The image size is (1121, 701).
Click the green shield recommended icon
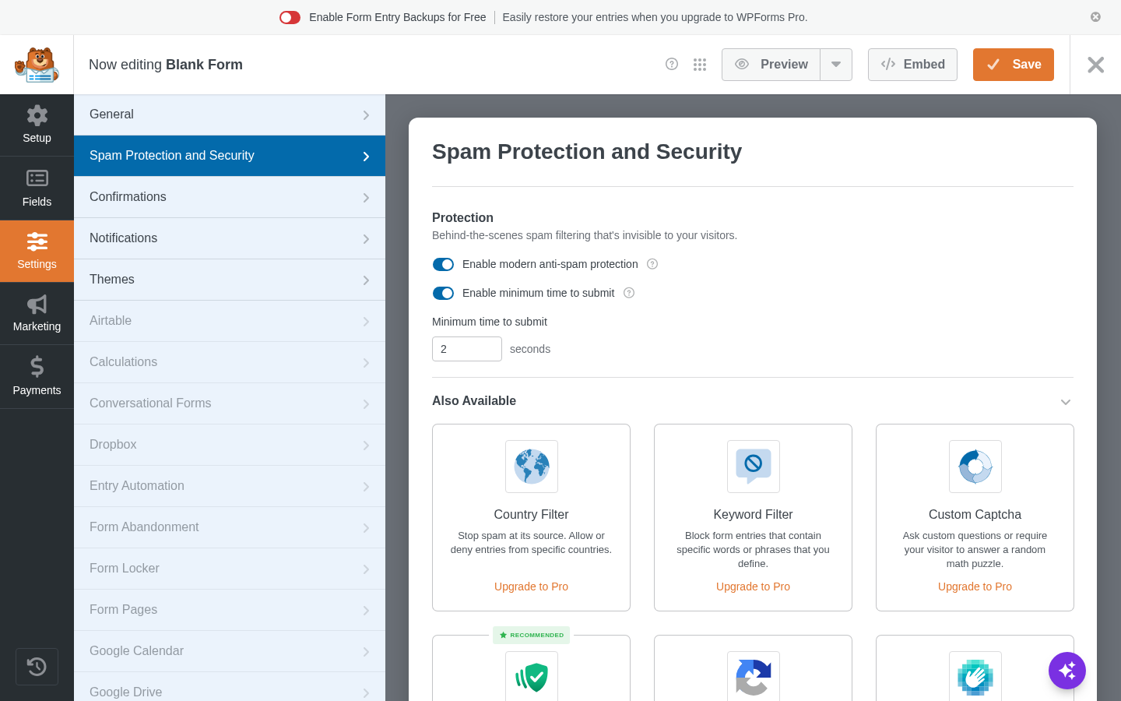[532, 676]
